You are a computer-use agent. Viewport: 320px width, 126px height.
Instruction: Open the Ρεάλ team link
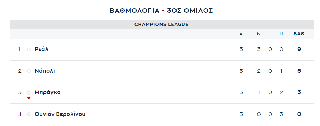tap(41, 49)
